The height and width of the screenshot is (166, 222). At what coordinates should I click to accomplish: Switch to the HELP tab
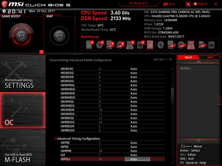pos(188,57)
